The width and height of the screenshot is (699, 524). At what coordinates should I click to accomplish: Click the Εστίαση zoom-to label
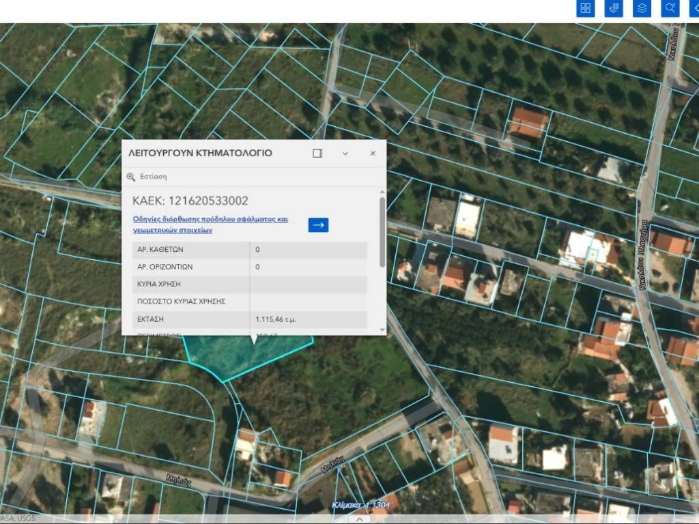pos(153,177)
